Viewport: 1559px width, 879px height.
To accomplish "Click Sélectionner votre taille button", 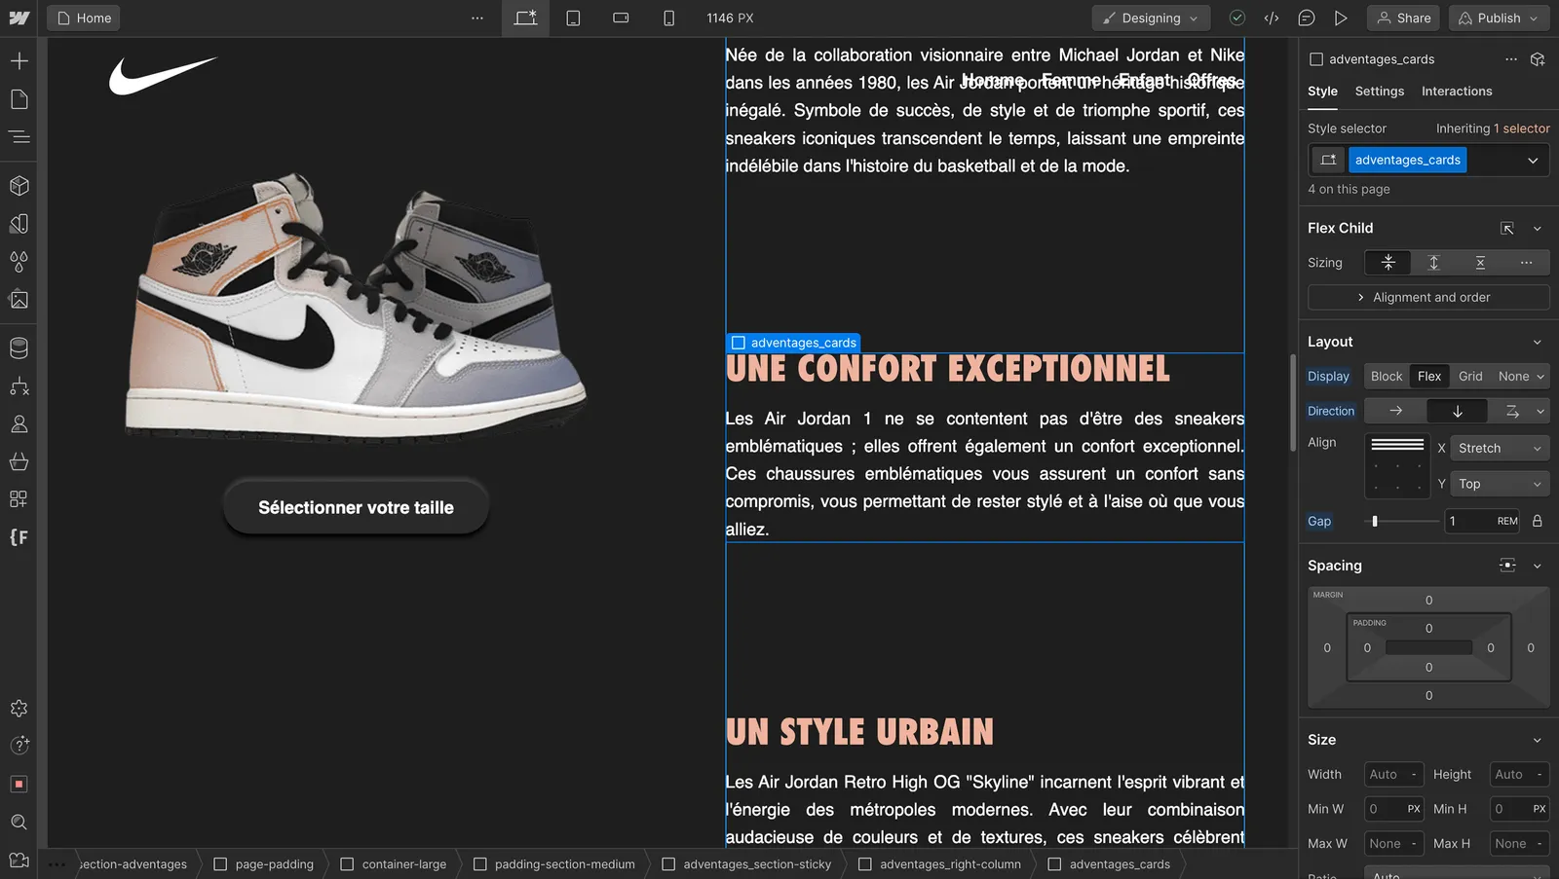I will pyautogui.click(x=356, y=507).
